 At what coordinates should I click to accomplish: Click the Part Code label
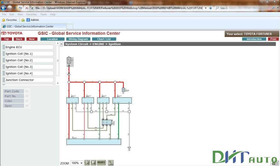click(13, 91)
